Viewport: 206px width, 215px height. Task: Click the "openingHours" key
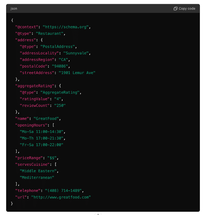tap(31, 125)
